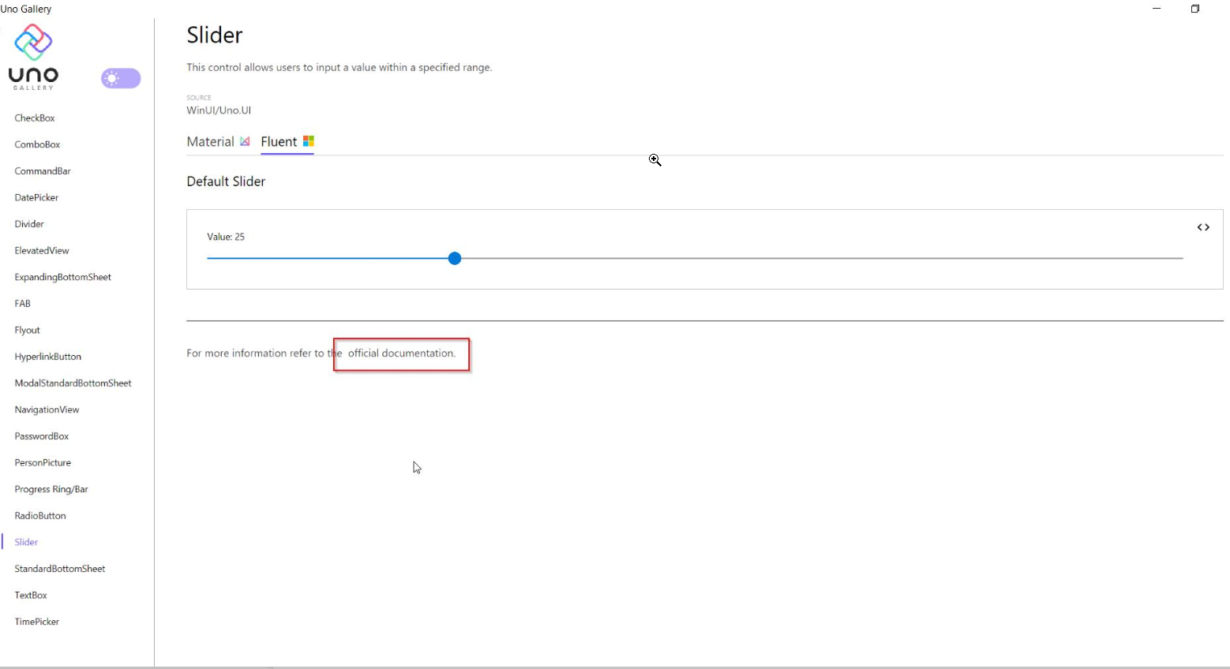Toggle the dark theme switch
1230x669 pixels.
point(120,78)
